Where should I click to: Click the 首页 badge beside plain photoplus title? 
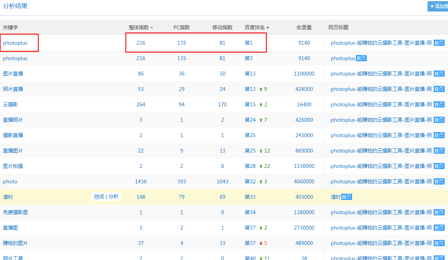361,58
